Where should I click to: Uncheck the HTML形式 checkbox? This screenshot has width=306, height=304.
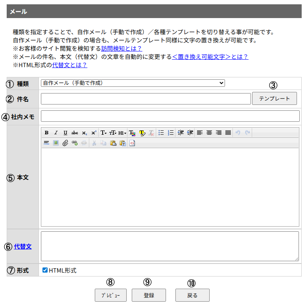click(45, 270)
